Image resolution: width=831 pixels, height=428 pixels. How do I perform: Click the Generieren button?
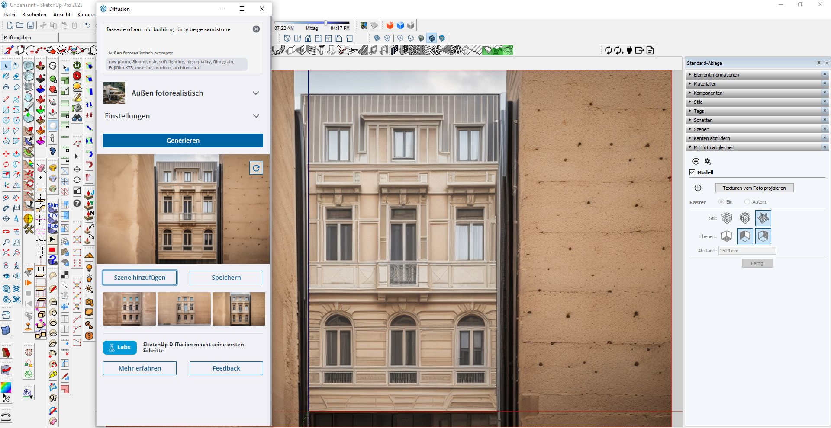point(183,141)
